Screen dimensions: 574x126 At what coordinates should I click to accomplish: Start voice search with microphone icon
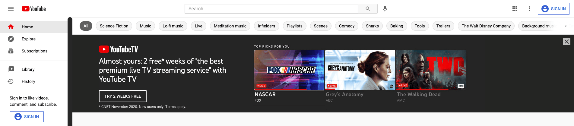pyautogui.click(x=385, y=9)
